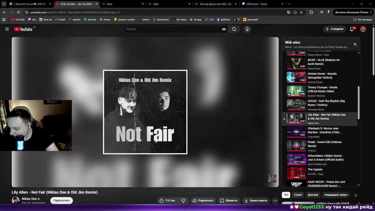
Task: Open the YouTube guide hamburger menu
Action: tap(7, 29)
